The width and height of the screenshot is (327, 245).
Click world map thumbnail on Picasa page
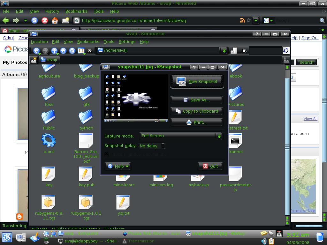tap(303, 186)
